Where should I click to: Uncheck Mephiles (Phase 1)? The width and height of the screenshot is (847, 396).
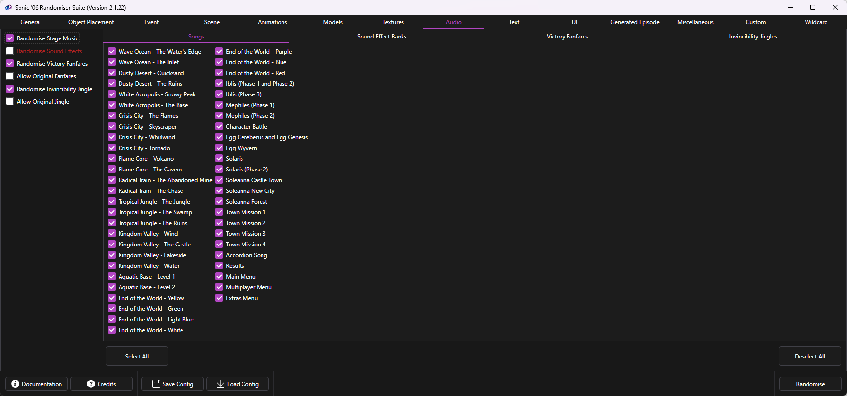point(219,105)
